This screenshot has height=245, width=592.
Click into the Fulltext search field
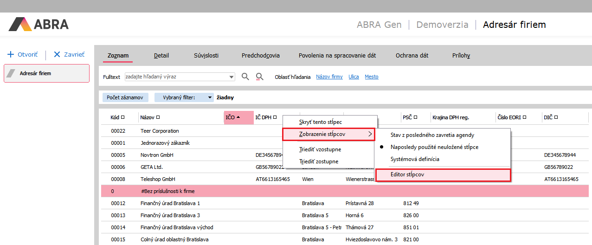176,77
